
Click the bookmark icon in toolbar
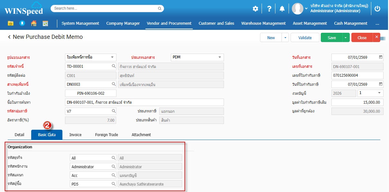[22, 23]
